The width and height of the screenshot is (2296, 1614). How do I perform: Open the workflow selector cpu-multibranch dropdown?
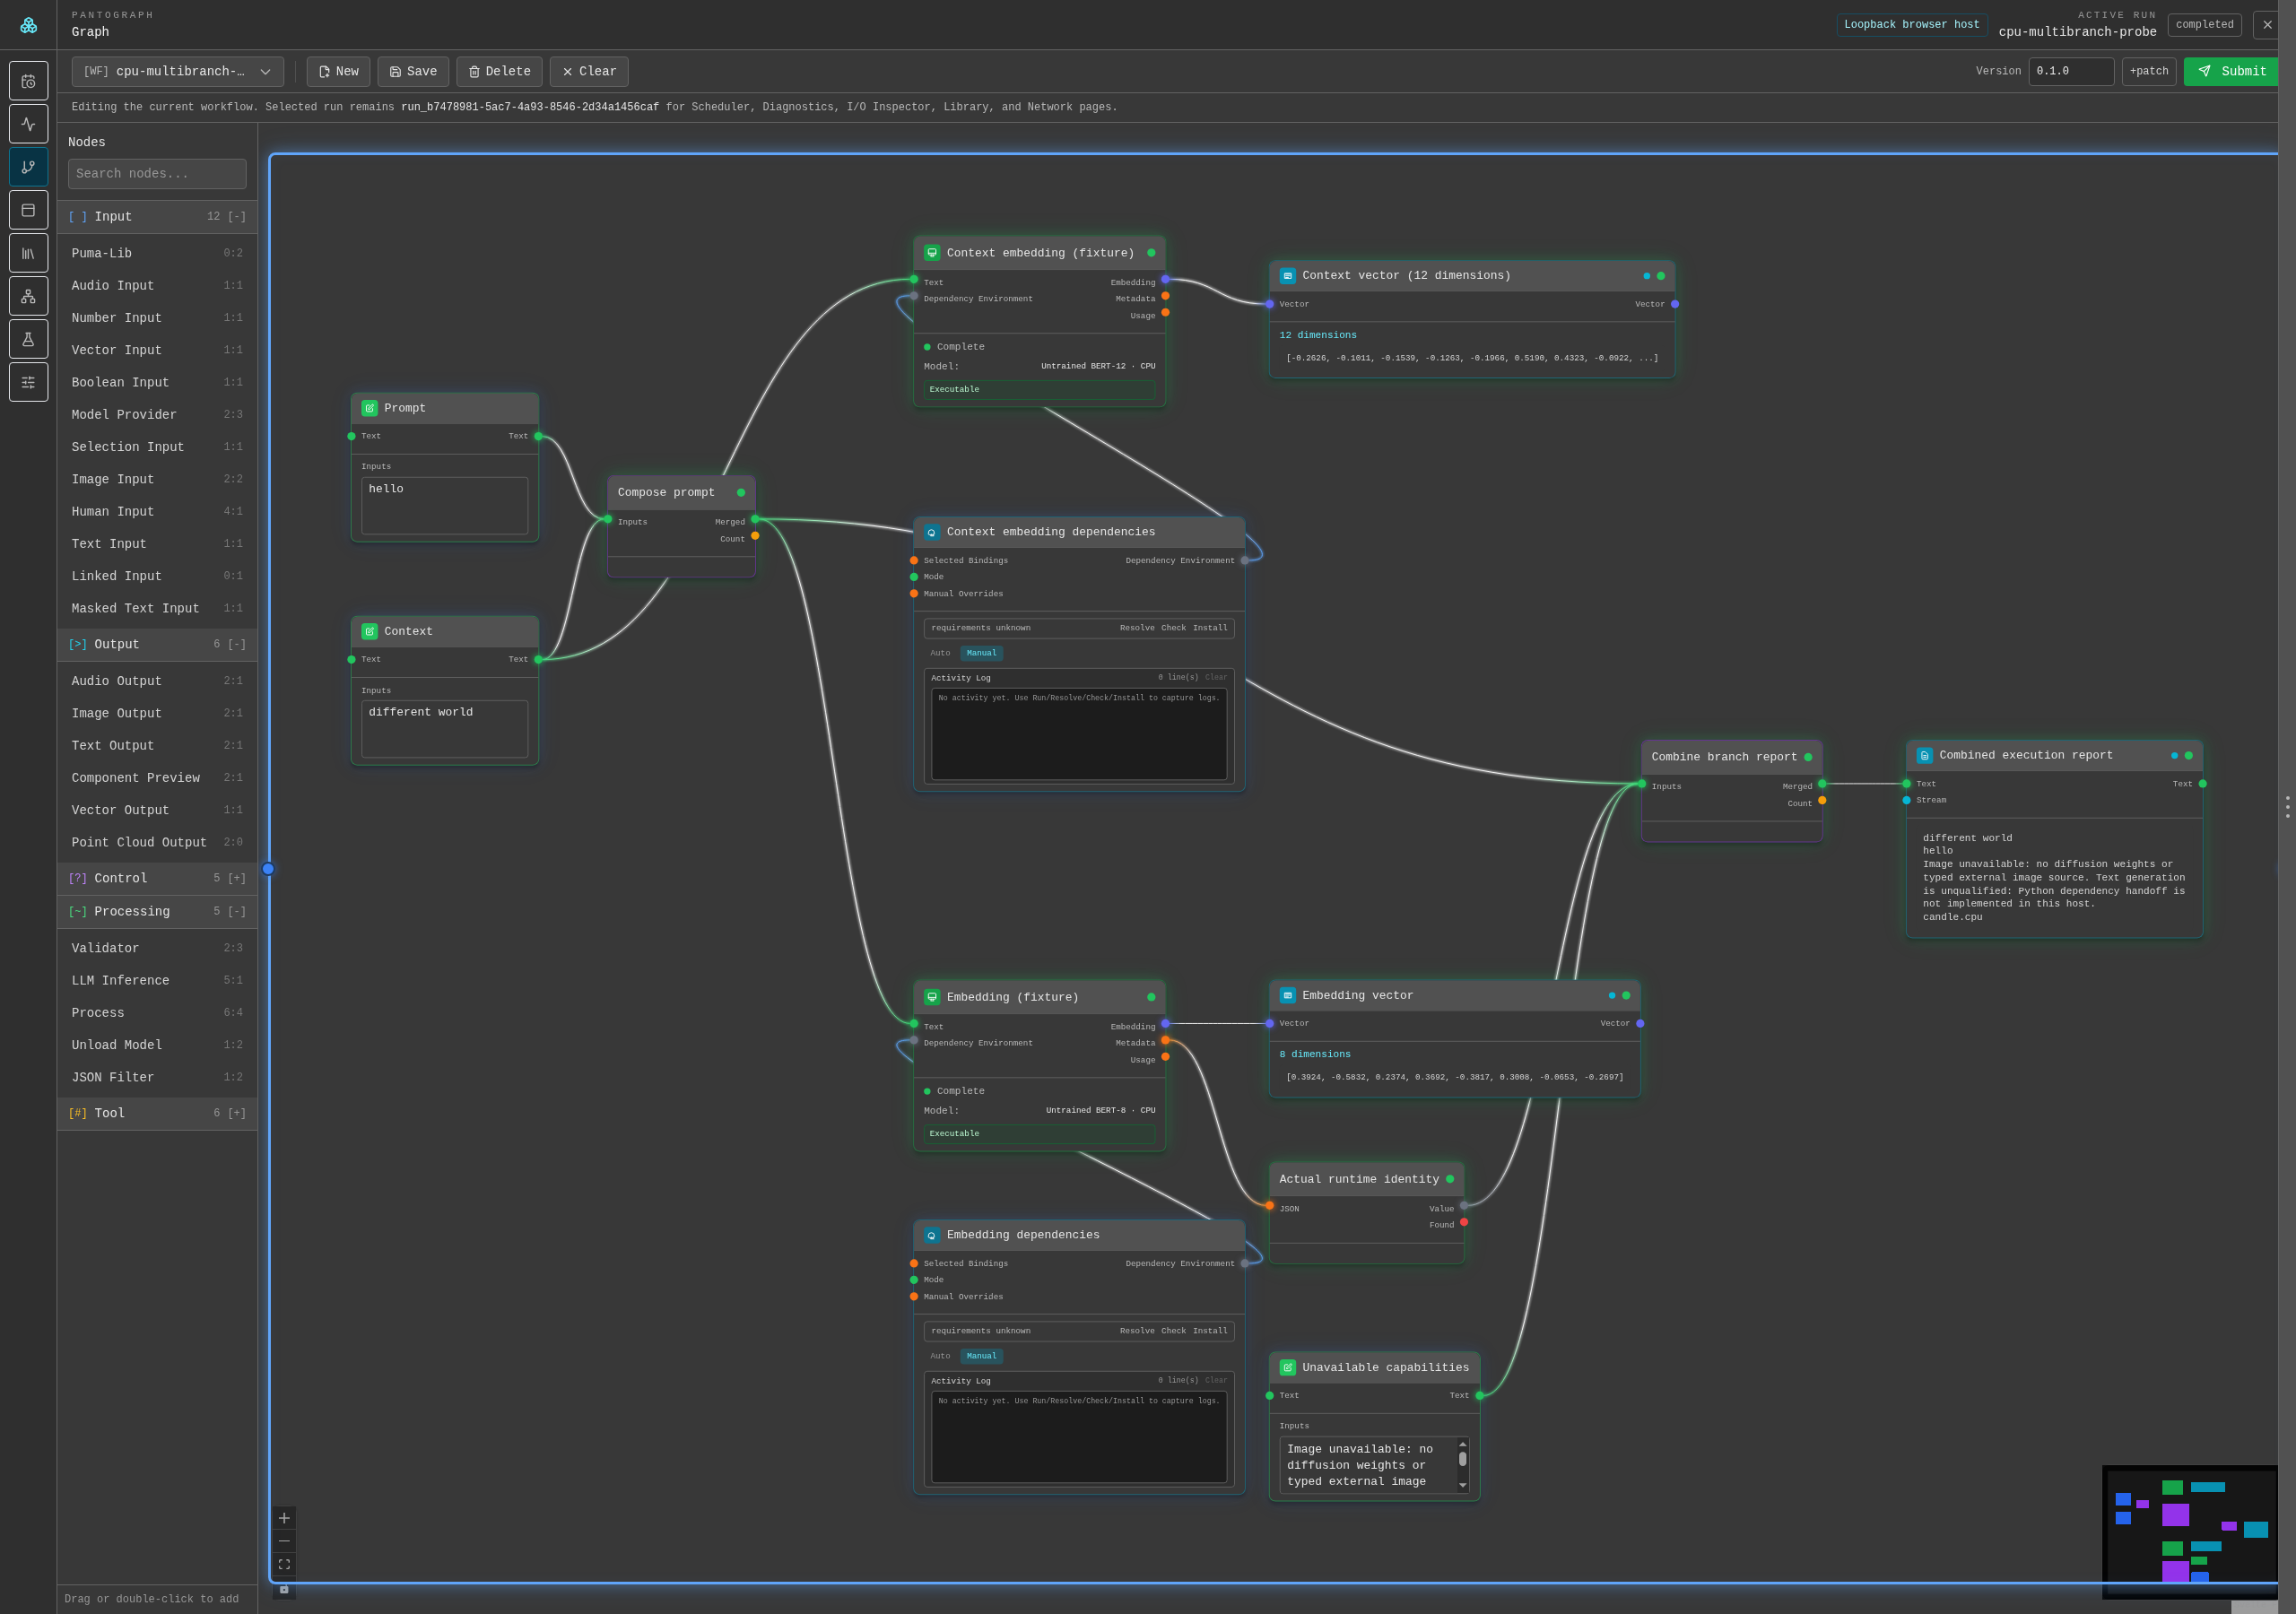coord(177,71)
